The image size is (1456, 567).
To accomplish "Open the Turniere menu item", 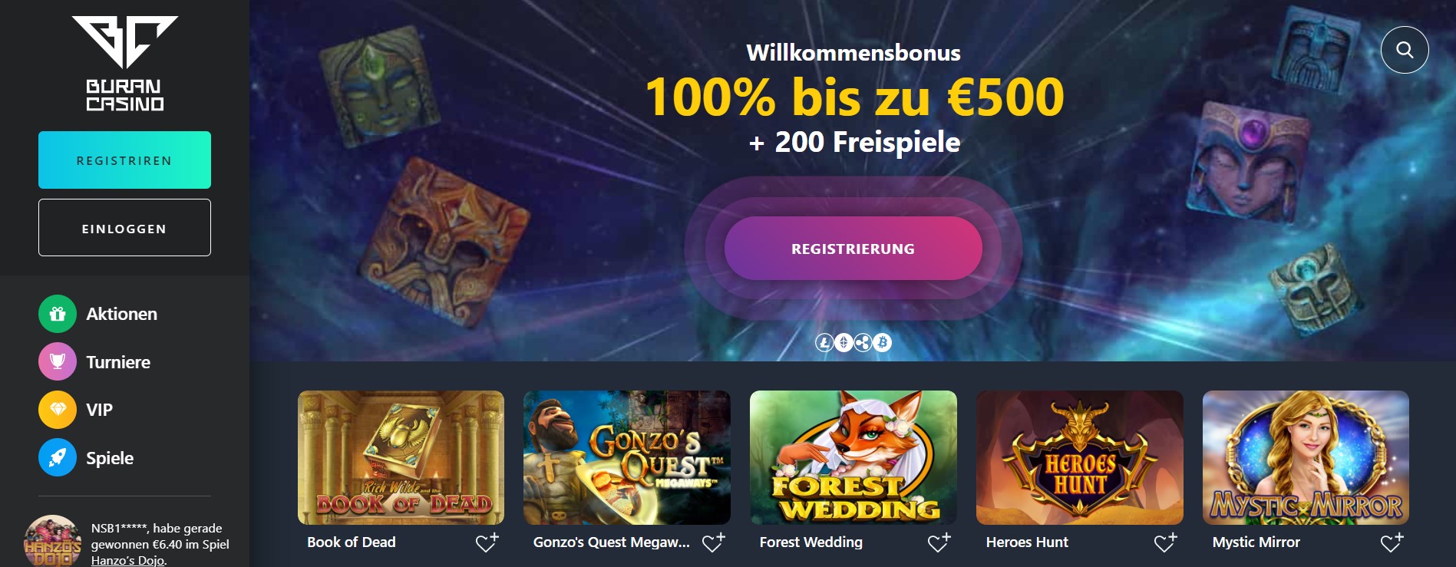I will [x=118, y=362].
